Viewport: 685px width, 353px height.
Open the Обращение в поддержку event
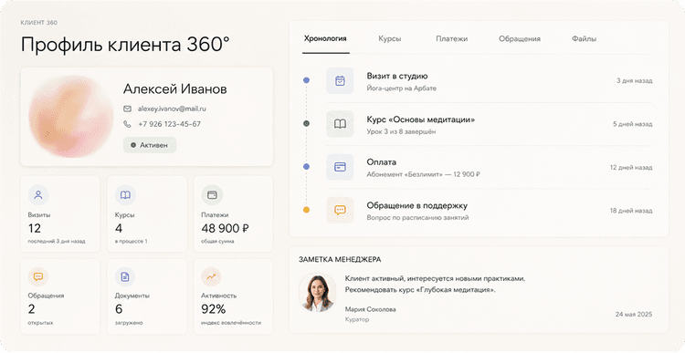pyautogui.click(x=490, y=211)
